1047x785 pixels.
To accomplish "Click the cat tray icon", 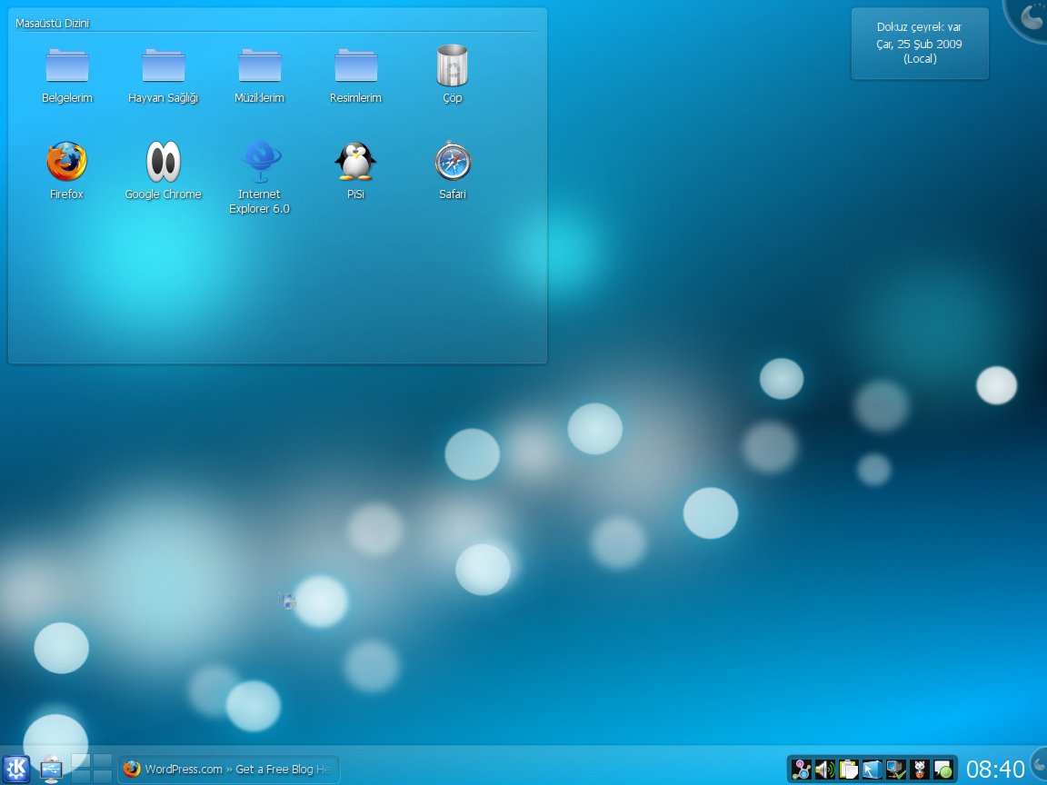I will click(x=920, y=770).
